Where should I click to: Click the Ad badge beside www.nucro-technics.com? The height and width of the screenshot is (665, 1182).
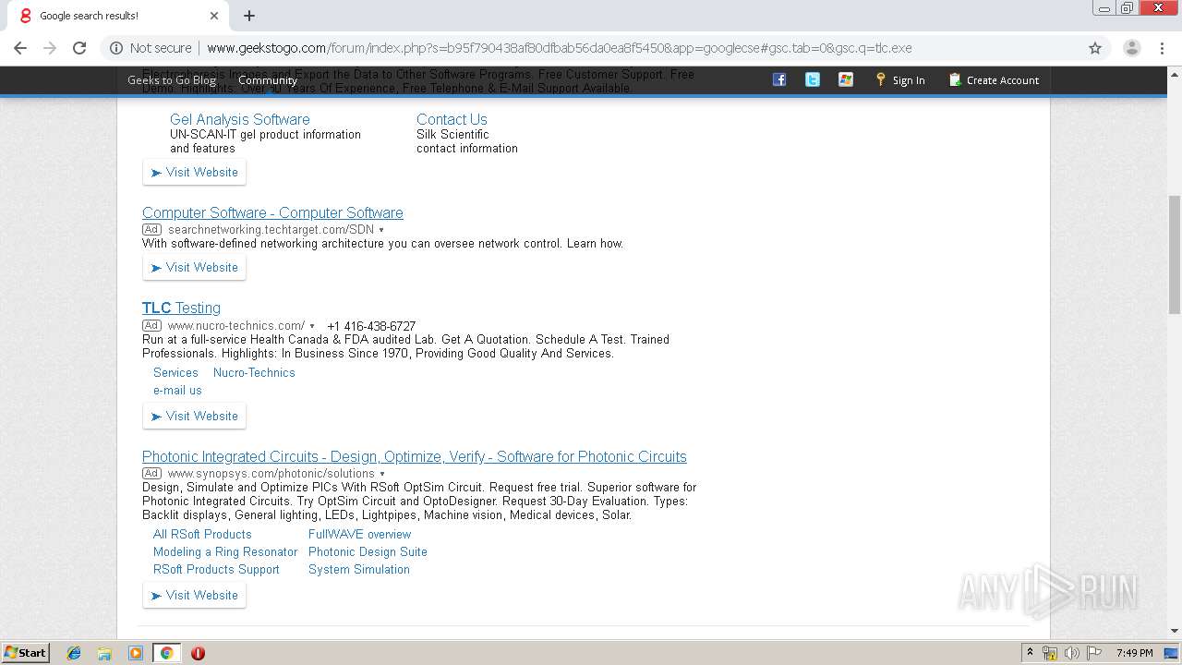[151, 326]
